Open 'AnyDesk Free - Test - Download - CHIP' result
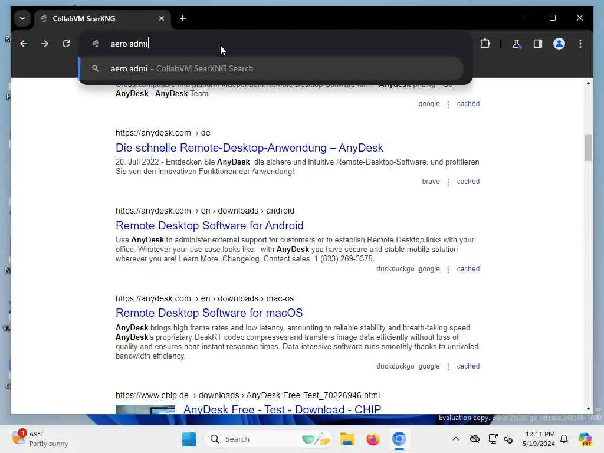 tap(282, 409)
